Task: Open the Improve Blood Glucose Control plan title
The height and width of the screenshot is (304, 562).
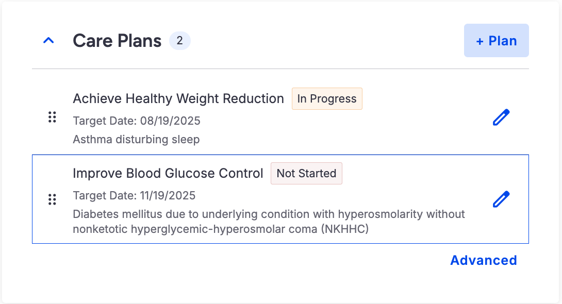Action: 168,173
